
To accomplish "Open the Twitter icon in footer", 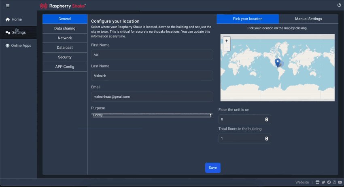I will (x=323, y=183).
